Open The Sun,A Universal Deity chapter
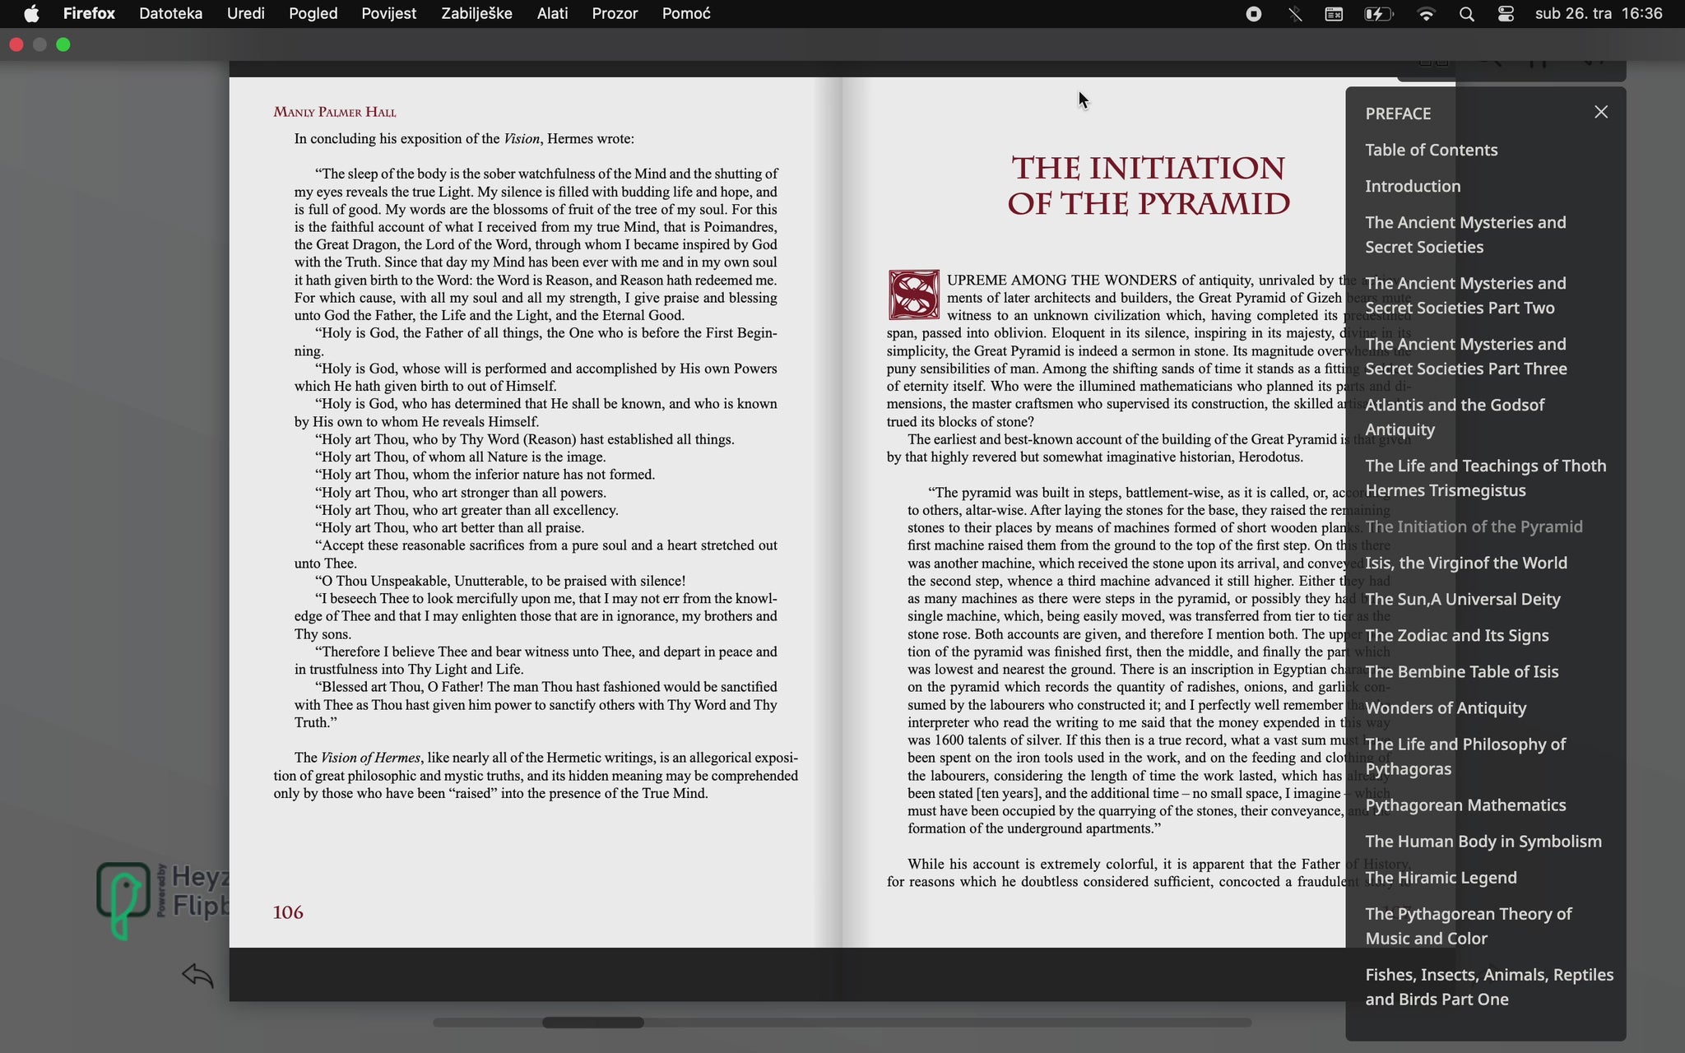This screenshot has height=1053, width=1685. coord(1463,599)
